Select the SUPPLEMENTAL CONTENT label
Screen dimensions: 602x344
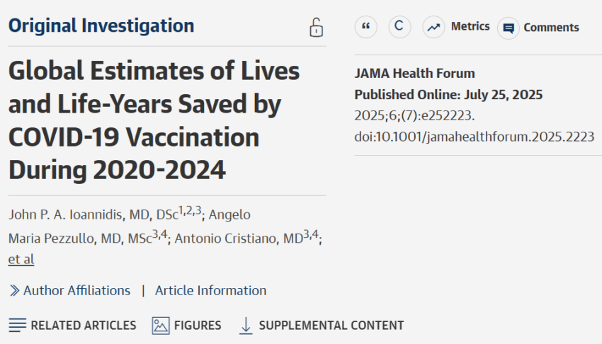[x=331, y=326]
